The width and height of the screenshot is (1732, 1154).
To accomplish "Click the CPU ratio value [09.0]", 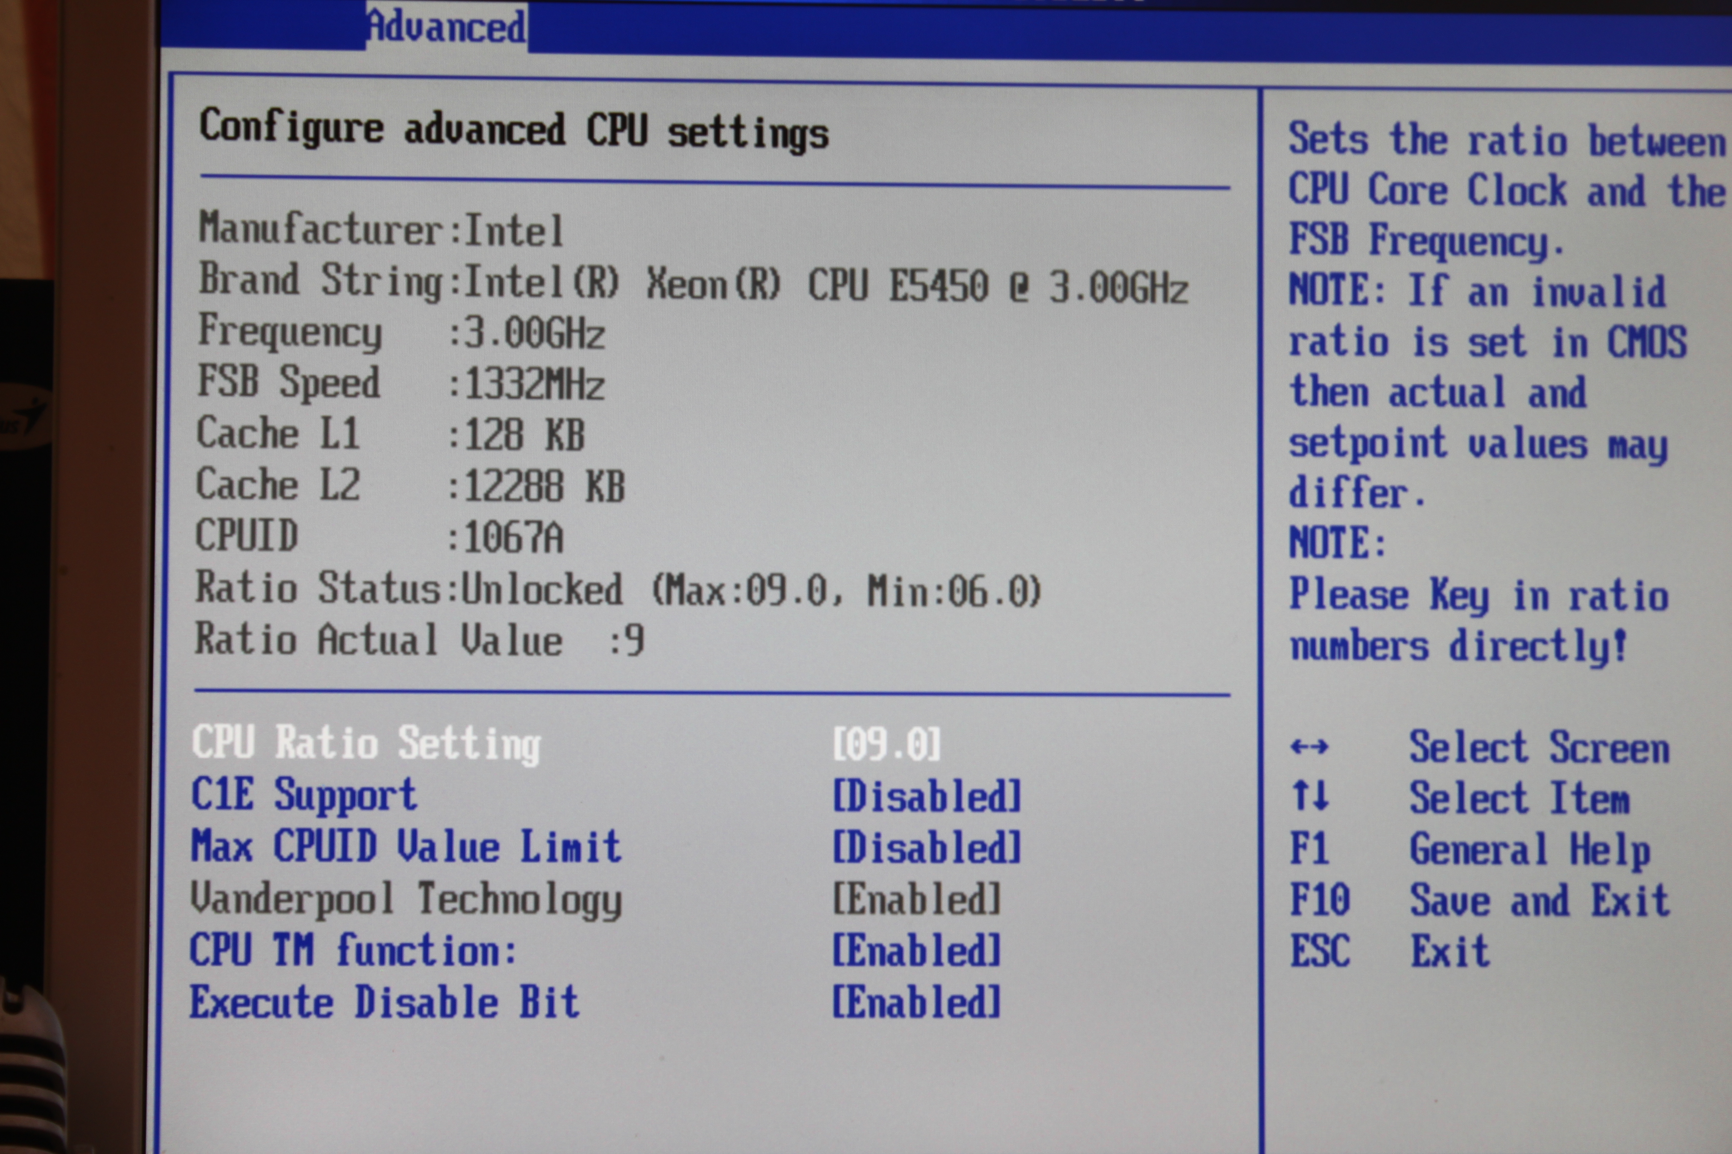I will coord(887,744).
